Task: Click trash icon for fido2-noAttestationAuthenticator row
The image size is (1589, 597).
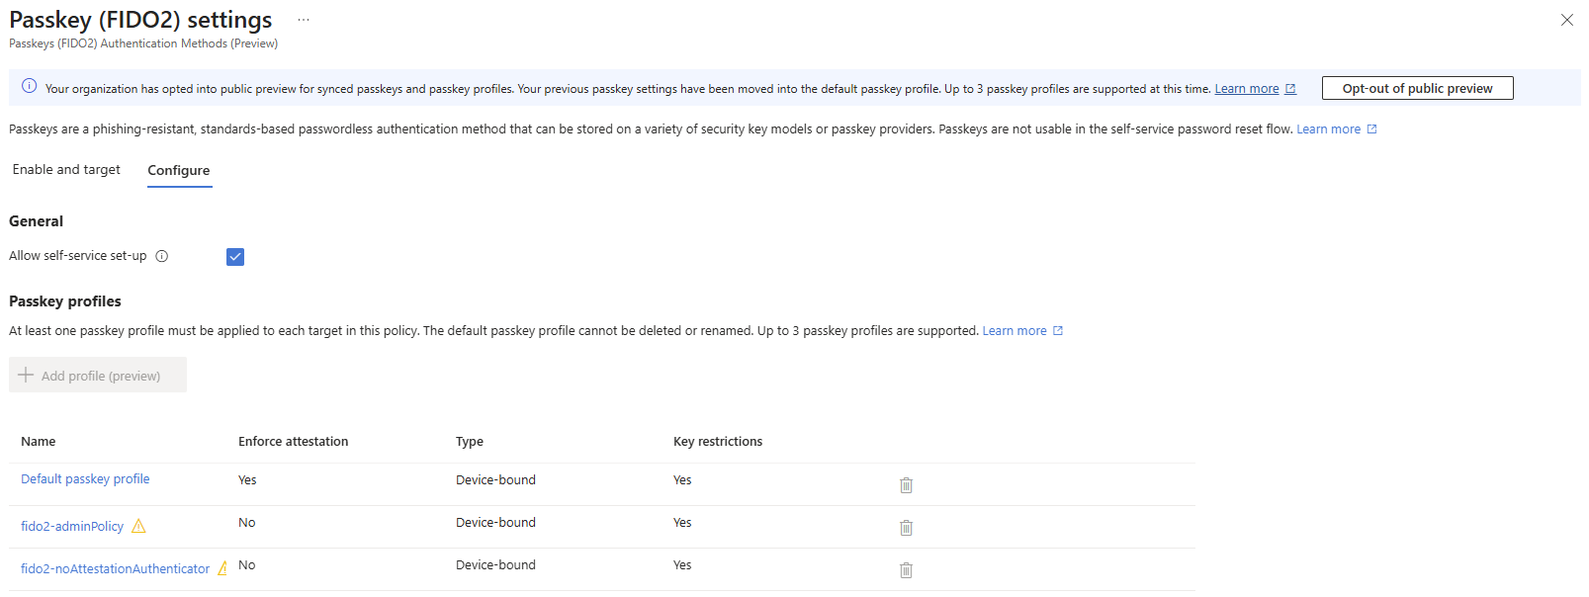Action: point(906,570)
